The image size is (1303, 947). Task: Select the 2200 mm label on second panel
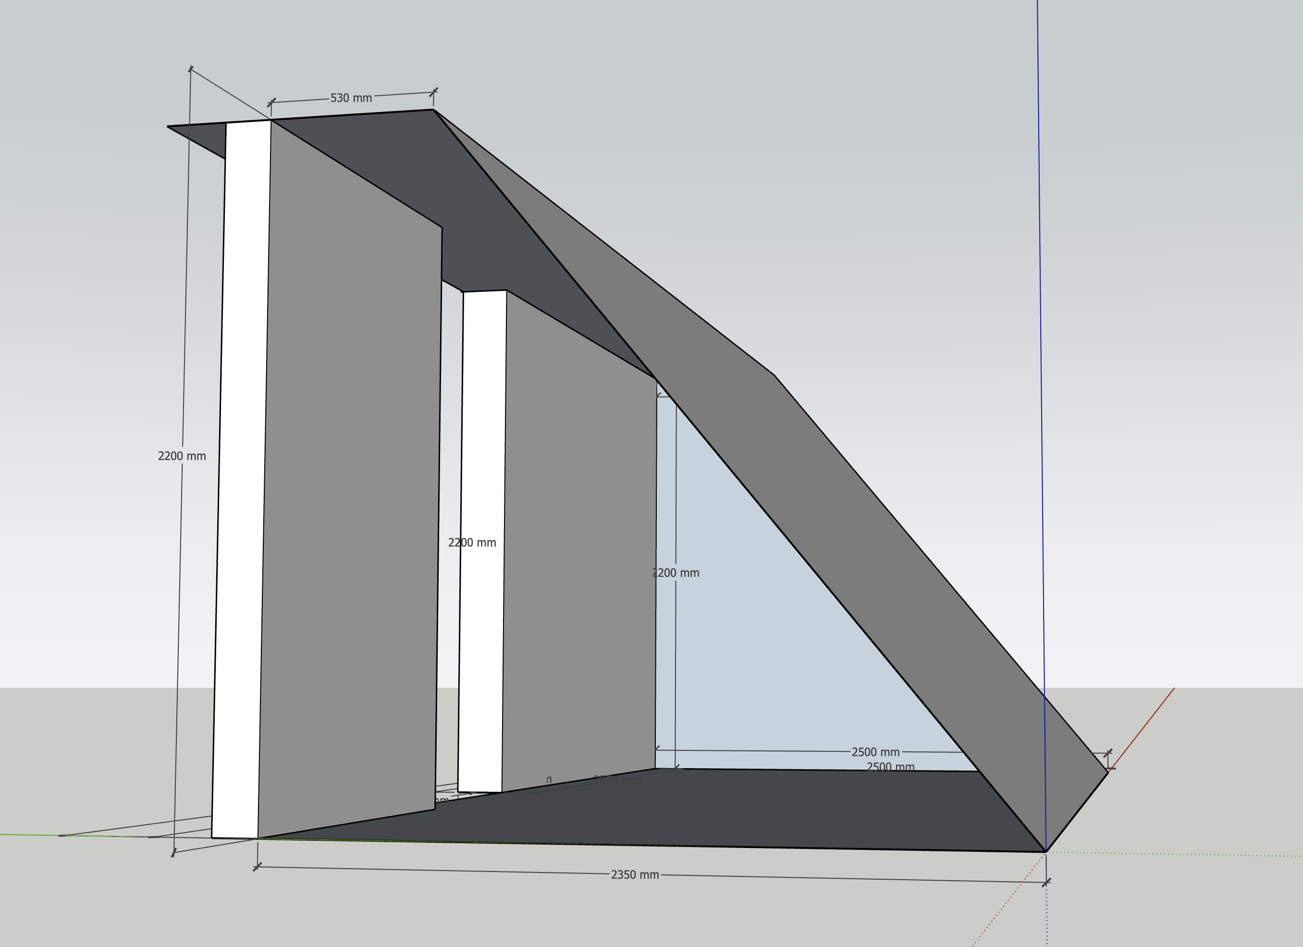click(x=472, y=542)
